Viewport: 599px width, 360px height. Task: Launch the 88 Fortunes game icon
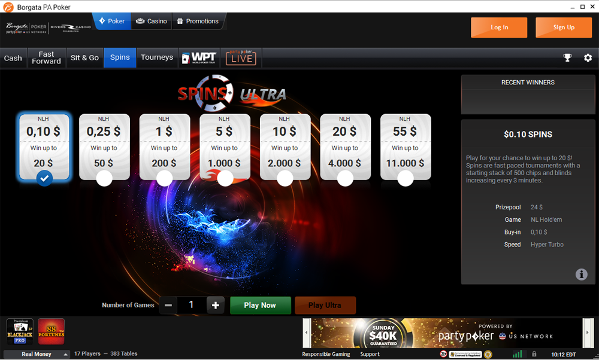(51, 331)
